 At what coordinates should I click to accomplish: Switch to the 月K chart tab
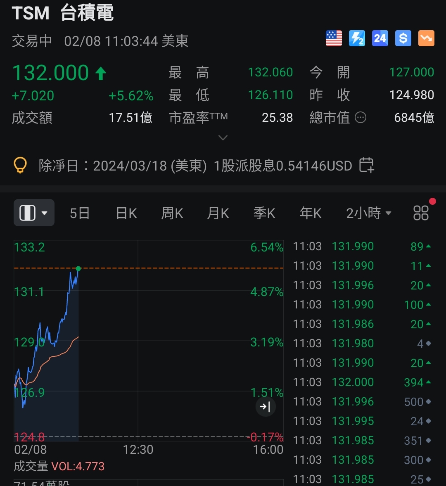pos(218,213)
